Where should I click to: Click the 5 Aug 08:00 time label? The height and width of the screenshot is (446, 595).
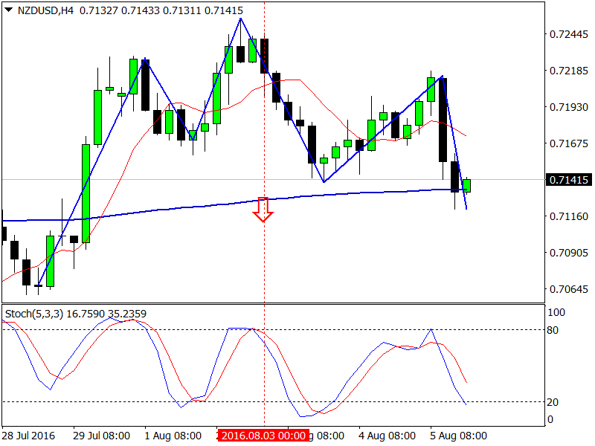458,436
